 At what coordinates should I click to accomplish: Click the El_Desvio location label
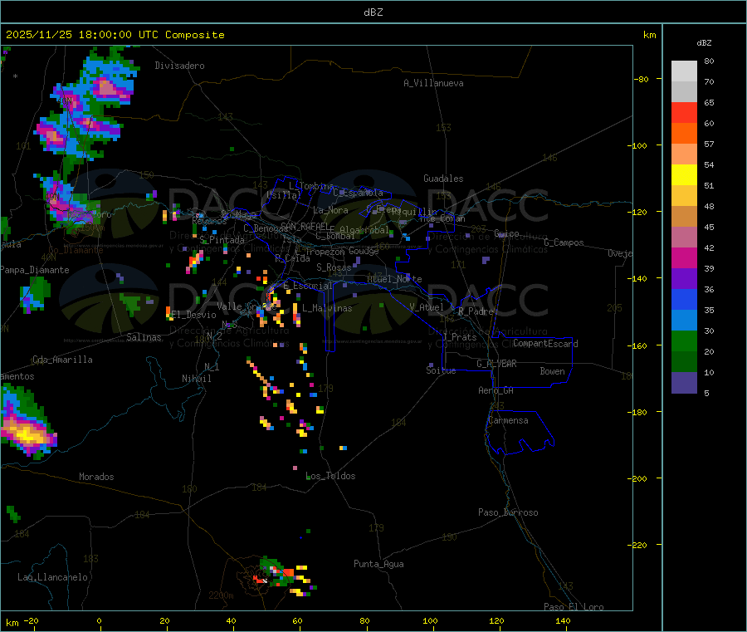pos(194,315)
